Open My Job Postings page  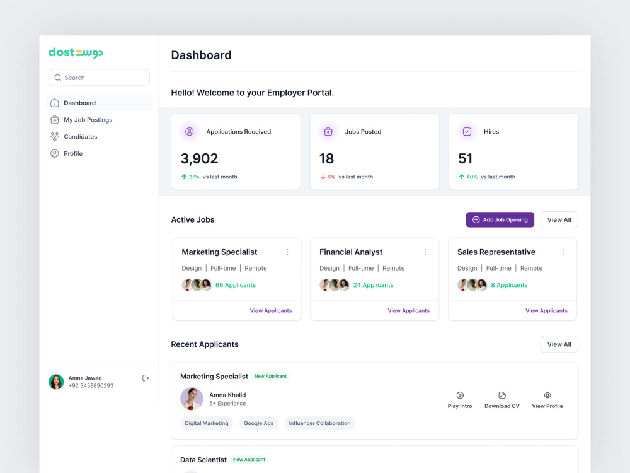(100, 120)
